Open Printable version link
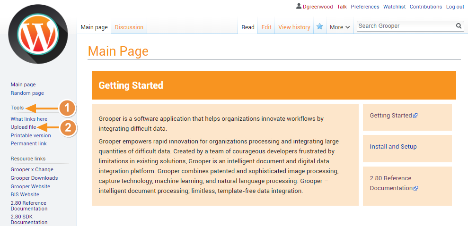Viewport: 468px width, 226px height. coord(31,135)
